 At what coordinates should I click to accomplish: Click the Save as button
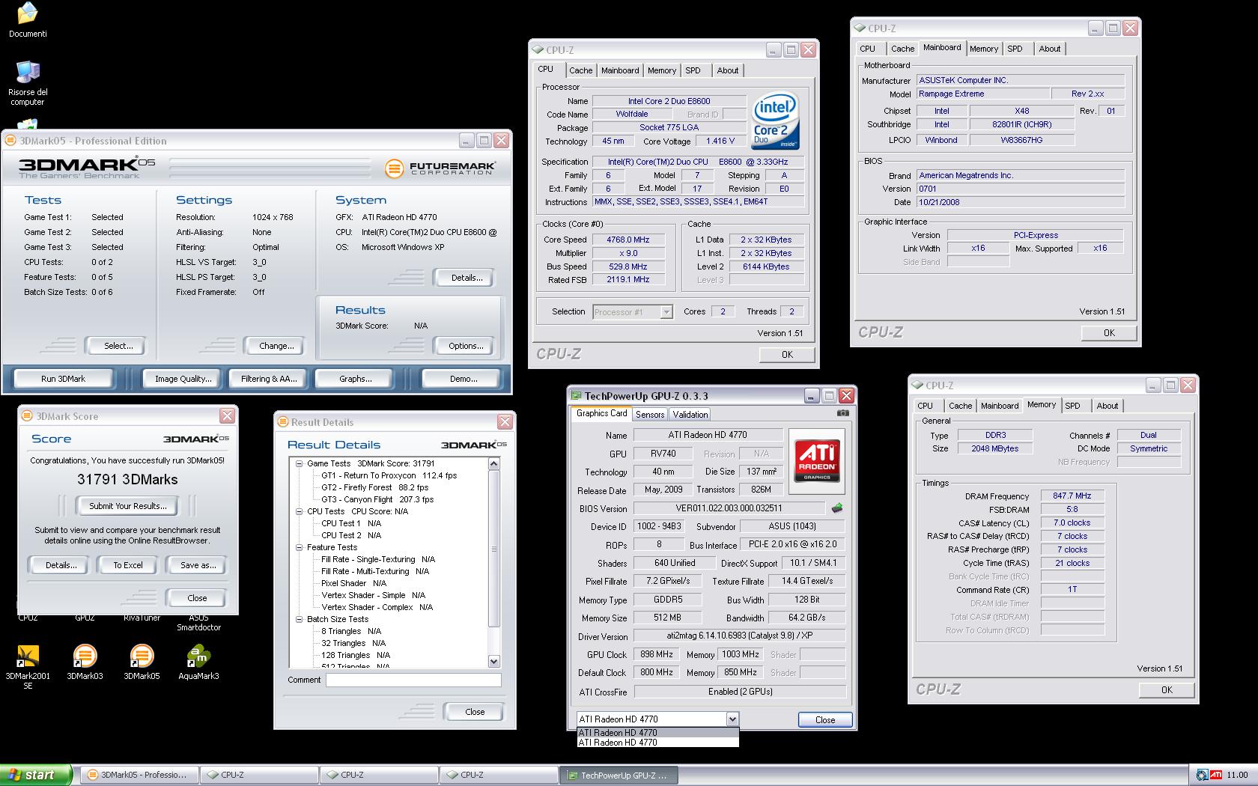coord(198,565)
